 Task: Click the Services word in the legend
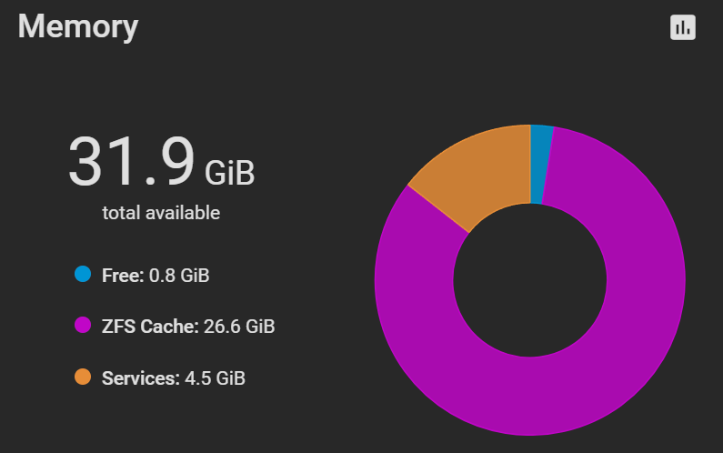pyautogui.click(x=141, y=377)
